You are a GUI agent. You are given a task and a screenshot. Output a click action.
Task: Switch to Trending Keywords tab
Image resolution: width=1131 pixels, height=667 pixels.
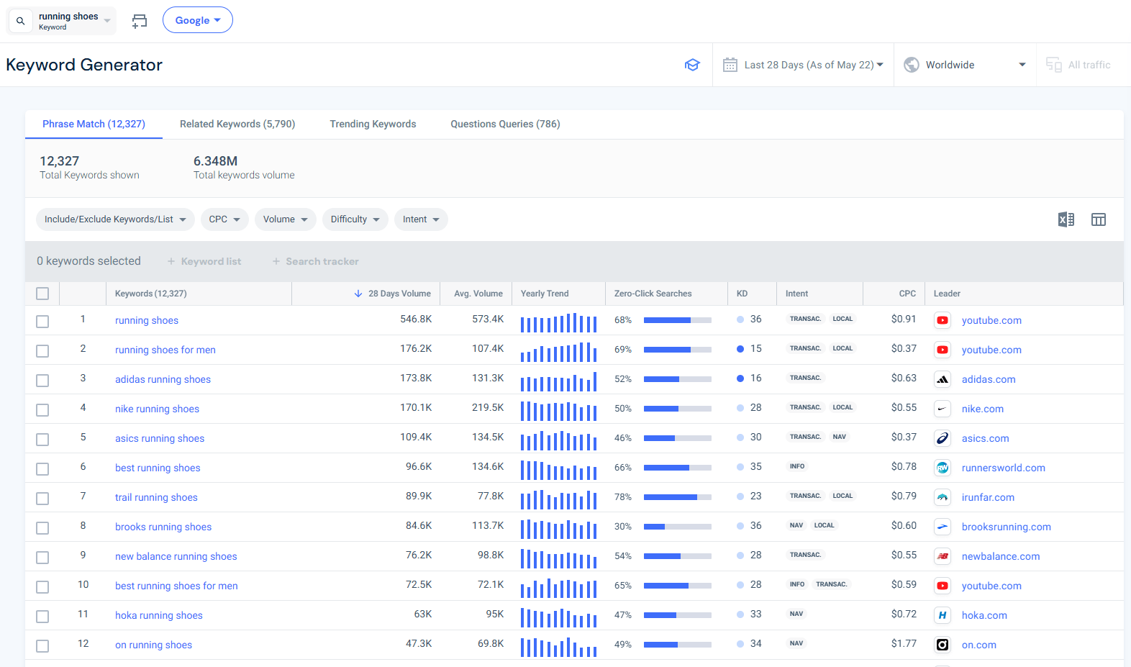click(373, 124)
